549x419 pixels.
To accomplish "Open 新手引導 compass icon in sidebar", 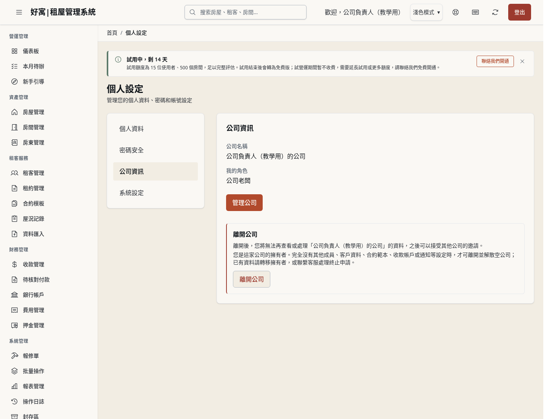I will (x=14, y=82).
